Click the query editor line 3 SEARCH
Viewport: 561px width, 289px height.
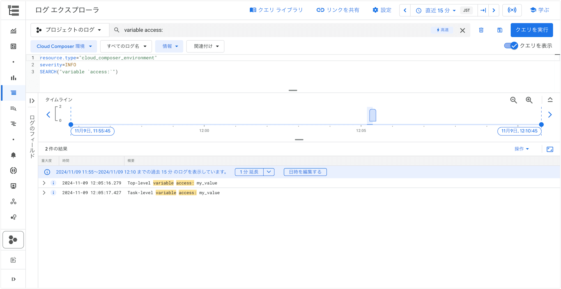(x=79, y=72)
